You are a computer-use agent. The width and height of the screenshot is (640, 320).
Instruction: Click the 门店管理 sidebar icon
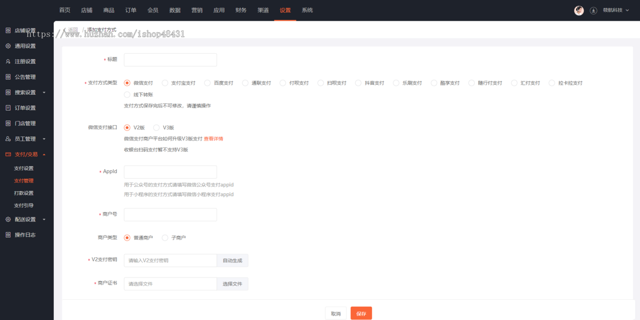pyautogui.click(x=8, y=123)
